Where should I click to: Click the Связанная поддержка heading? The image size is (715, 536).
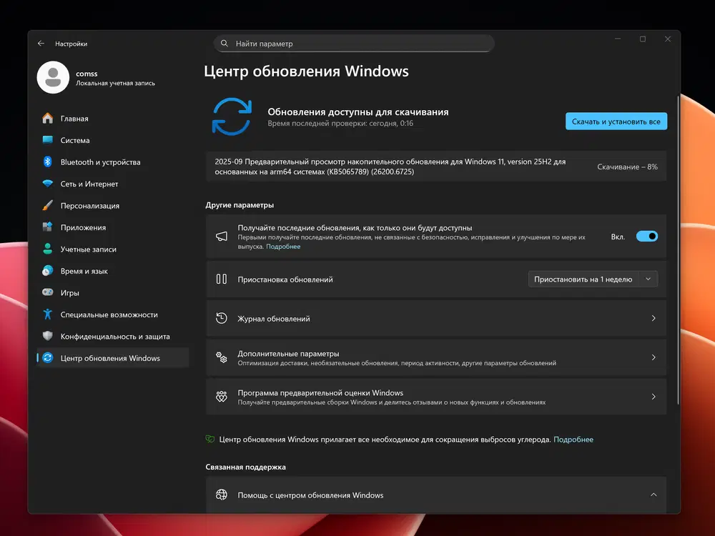point(245,467)
